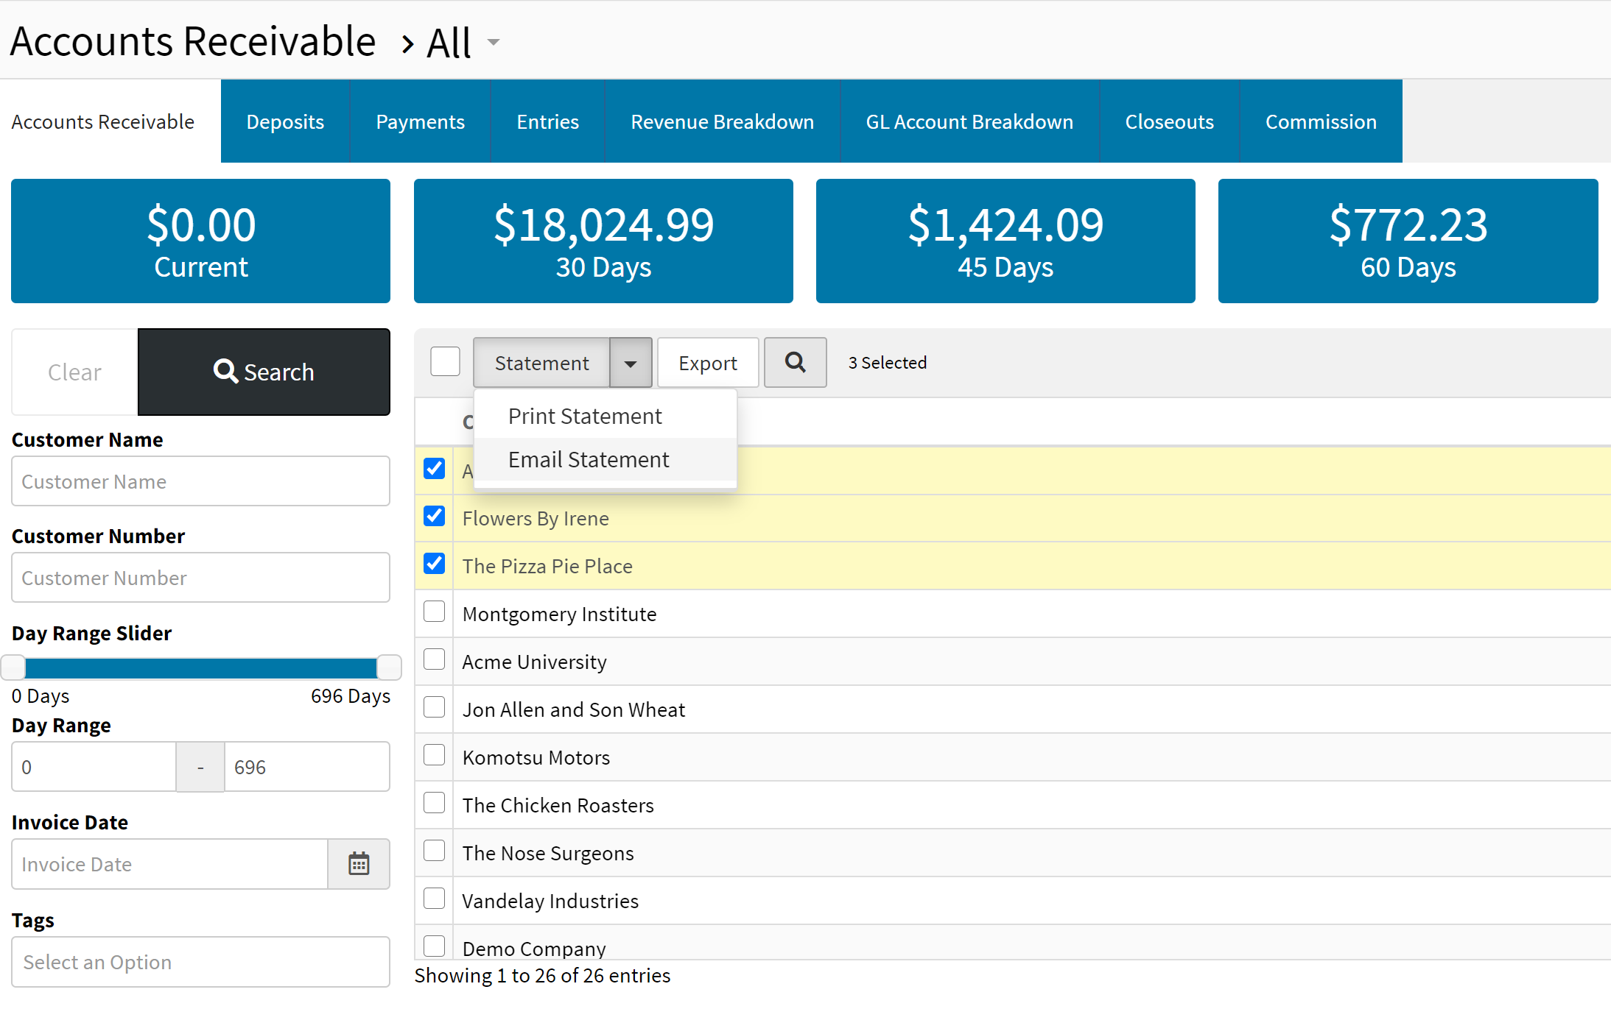The image size is (1611, 1020).
Task: Open the All filter dropdown arrow in header
Action: pyautogui.click(x=494, y=42)
